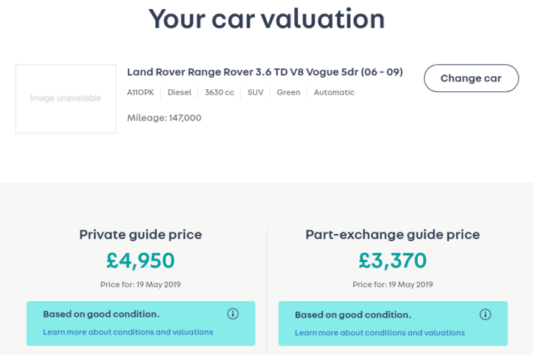Click the A11OPK registration label

pyautogui.click(x=140, y=92)
